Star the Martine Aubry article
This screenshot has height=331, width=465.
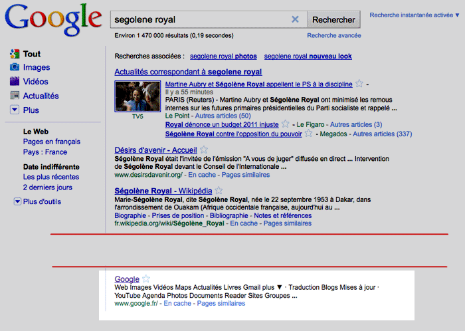coord(359,84)
